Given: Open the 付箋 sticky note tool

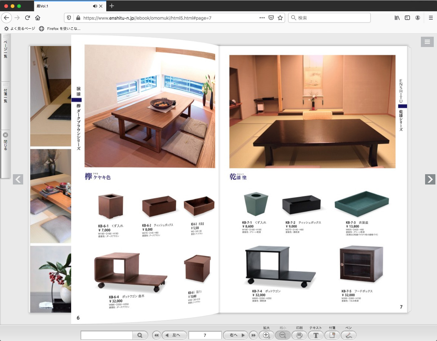Looking at the screenshot, I should 332,335.
